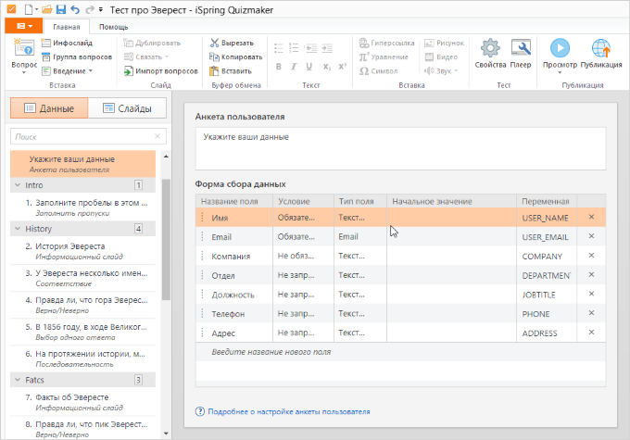Screen dimensions: 630x440
Task: Open the Тип поля cell for Email row
Action: 360,237
